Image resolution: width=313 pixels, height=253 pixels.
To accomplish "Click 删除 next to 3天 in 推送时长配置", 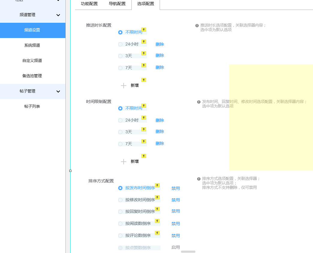I will tap(160, 56).
